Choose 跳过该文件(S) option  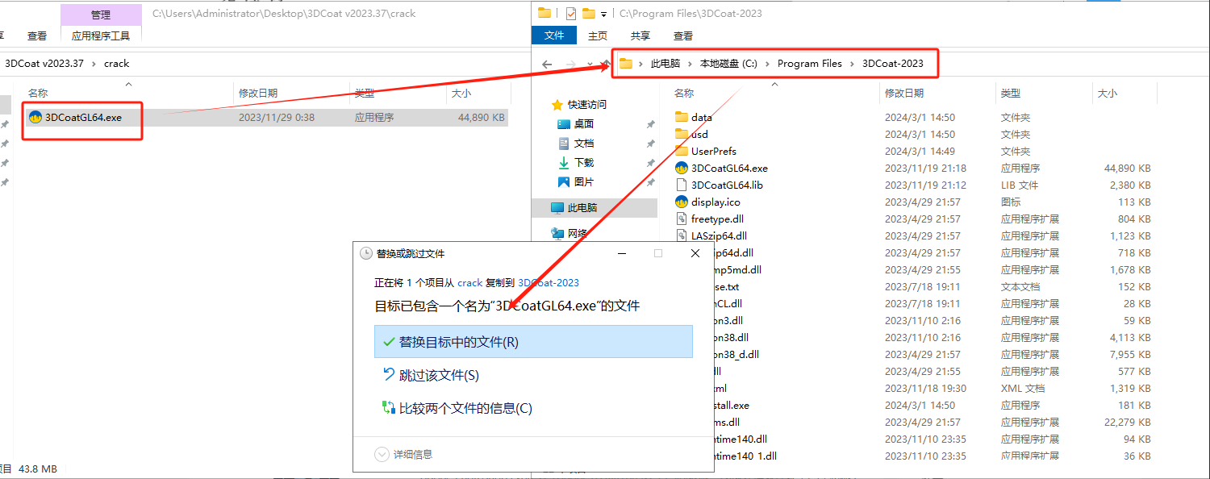click(439, 375)
